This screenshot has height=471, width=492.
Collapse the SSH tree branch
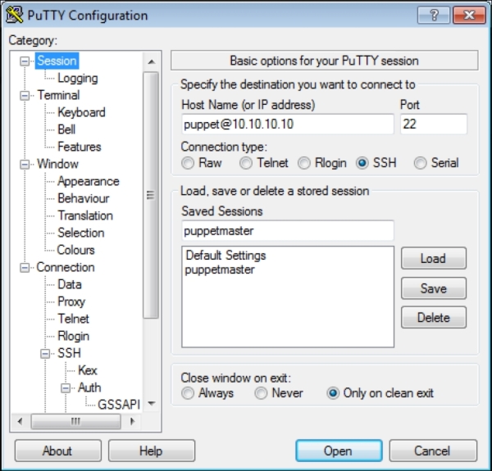click(x=46, y=353)
